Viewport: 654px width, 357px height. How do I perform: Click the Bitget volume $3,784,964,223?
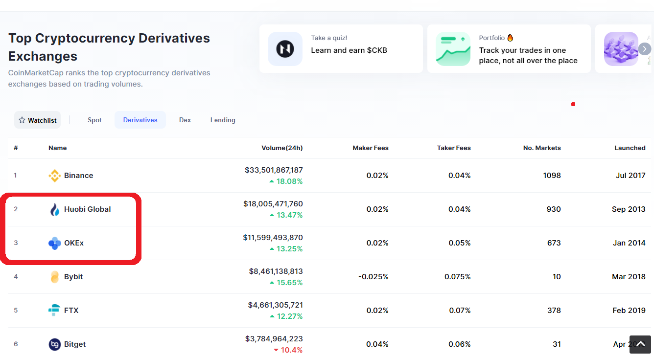click(x=274, y=339)
